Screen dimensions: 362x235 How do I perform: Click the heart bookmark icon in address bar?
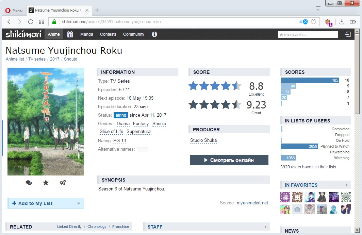[314, 22]
